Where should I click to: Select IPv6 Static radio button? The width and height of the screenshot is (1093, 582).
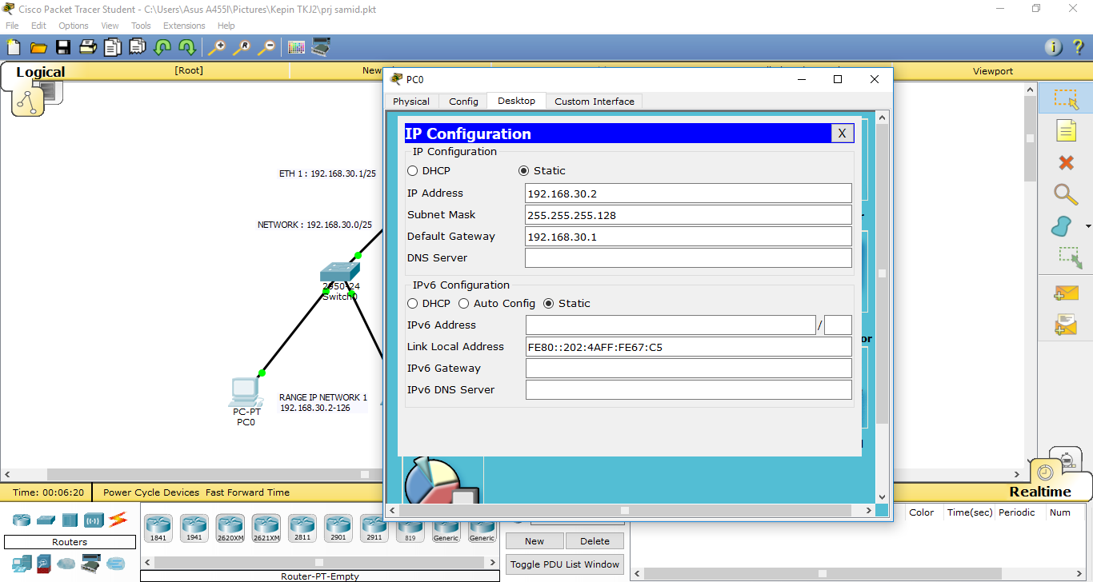point(549,303)
